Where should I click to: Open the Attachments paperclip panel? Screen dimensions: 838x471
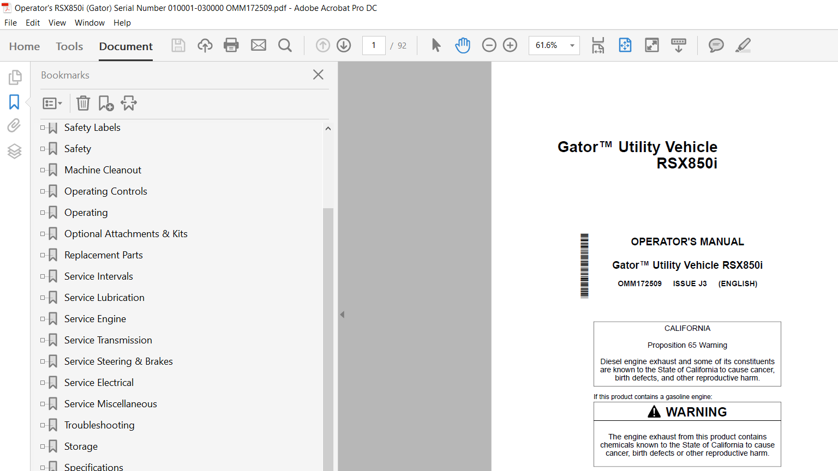pyautogui.click(x=14, y=126)
